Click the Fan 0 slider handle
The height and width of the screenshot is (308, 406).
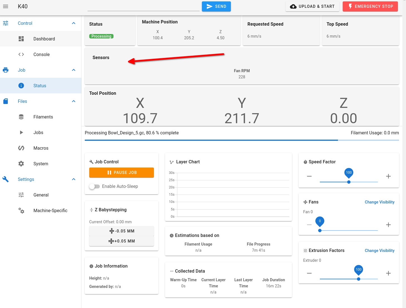pyautogui.click(x=320, y=231)
